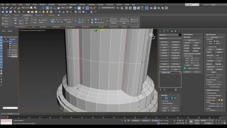
Task: Select the Select and Move tool
Action: [x=47, y=8]
